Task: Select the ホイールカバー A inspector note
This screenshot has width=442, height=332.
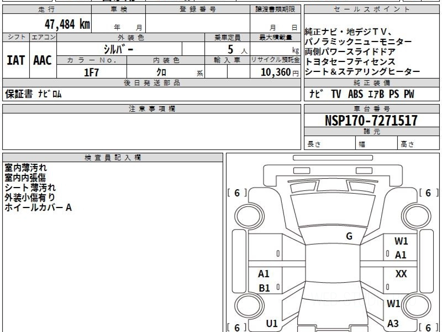Action: pos(38,208)
